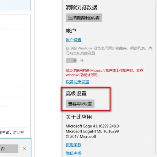157x157 pixels.
Task: Open the 帐户设置 link
Action: pyautogui.click(x=73, y=40)
